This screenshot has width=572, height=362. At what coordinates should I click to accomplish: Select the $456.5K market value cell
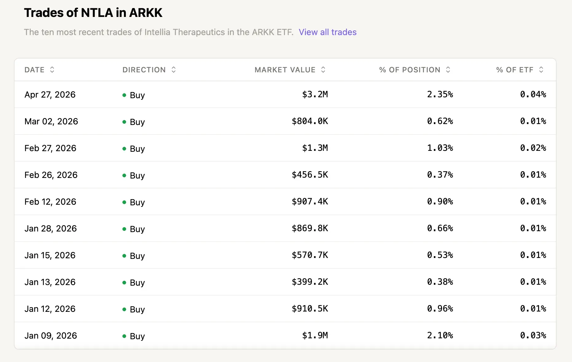(x=310, y=175)
